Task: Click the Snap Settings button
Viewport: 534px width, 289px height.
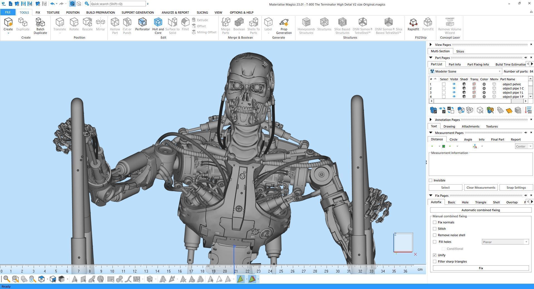Action: coord(516,188)
